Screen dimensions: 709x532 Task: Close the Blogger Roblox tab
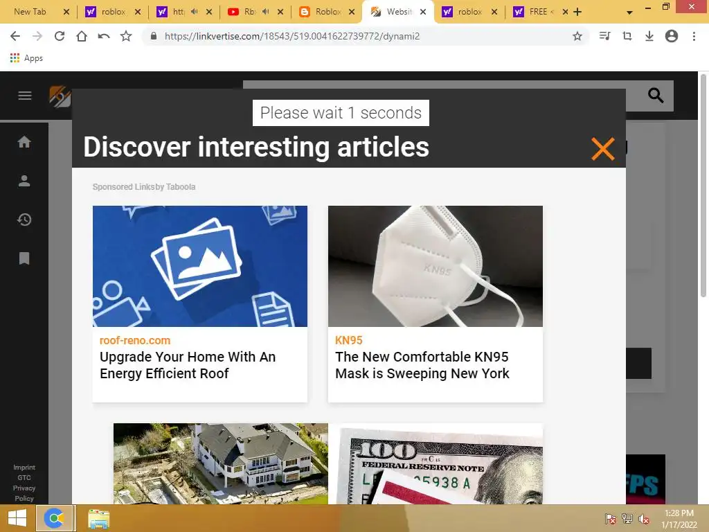coord(352,12)
